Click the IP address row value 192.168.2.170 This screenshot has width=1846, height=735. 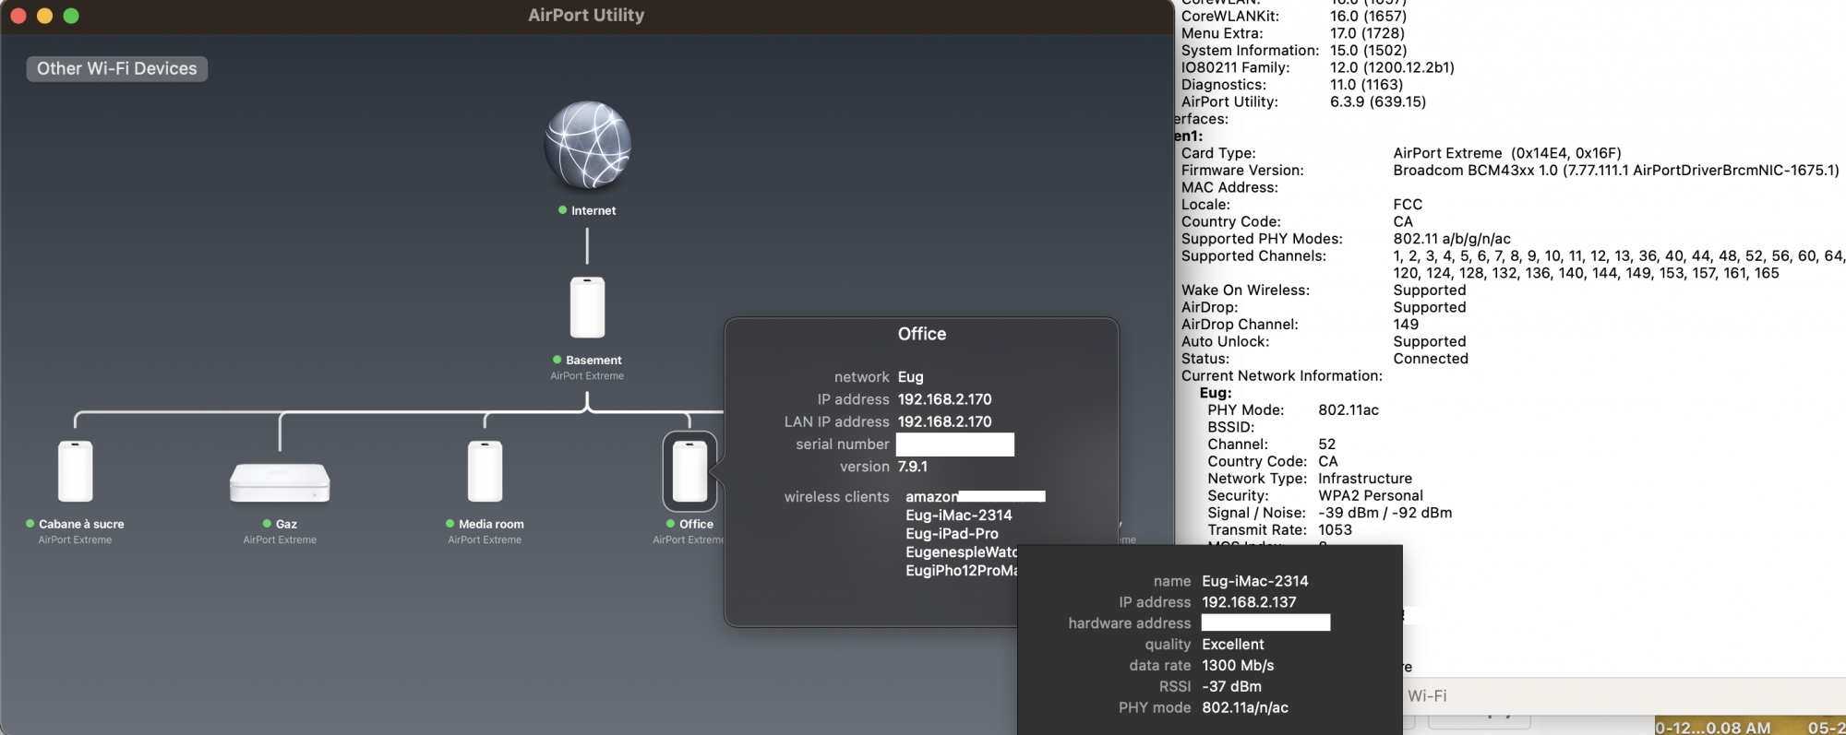click(x=944, y=399)
